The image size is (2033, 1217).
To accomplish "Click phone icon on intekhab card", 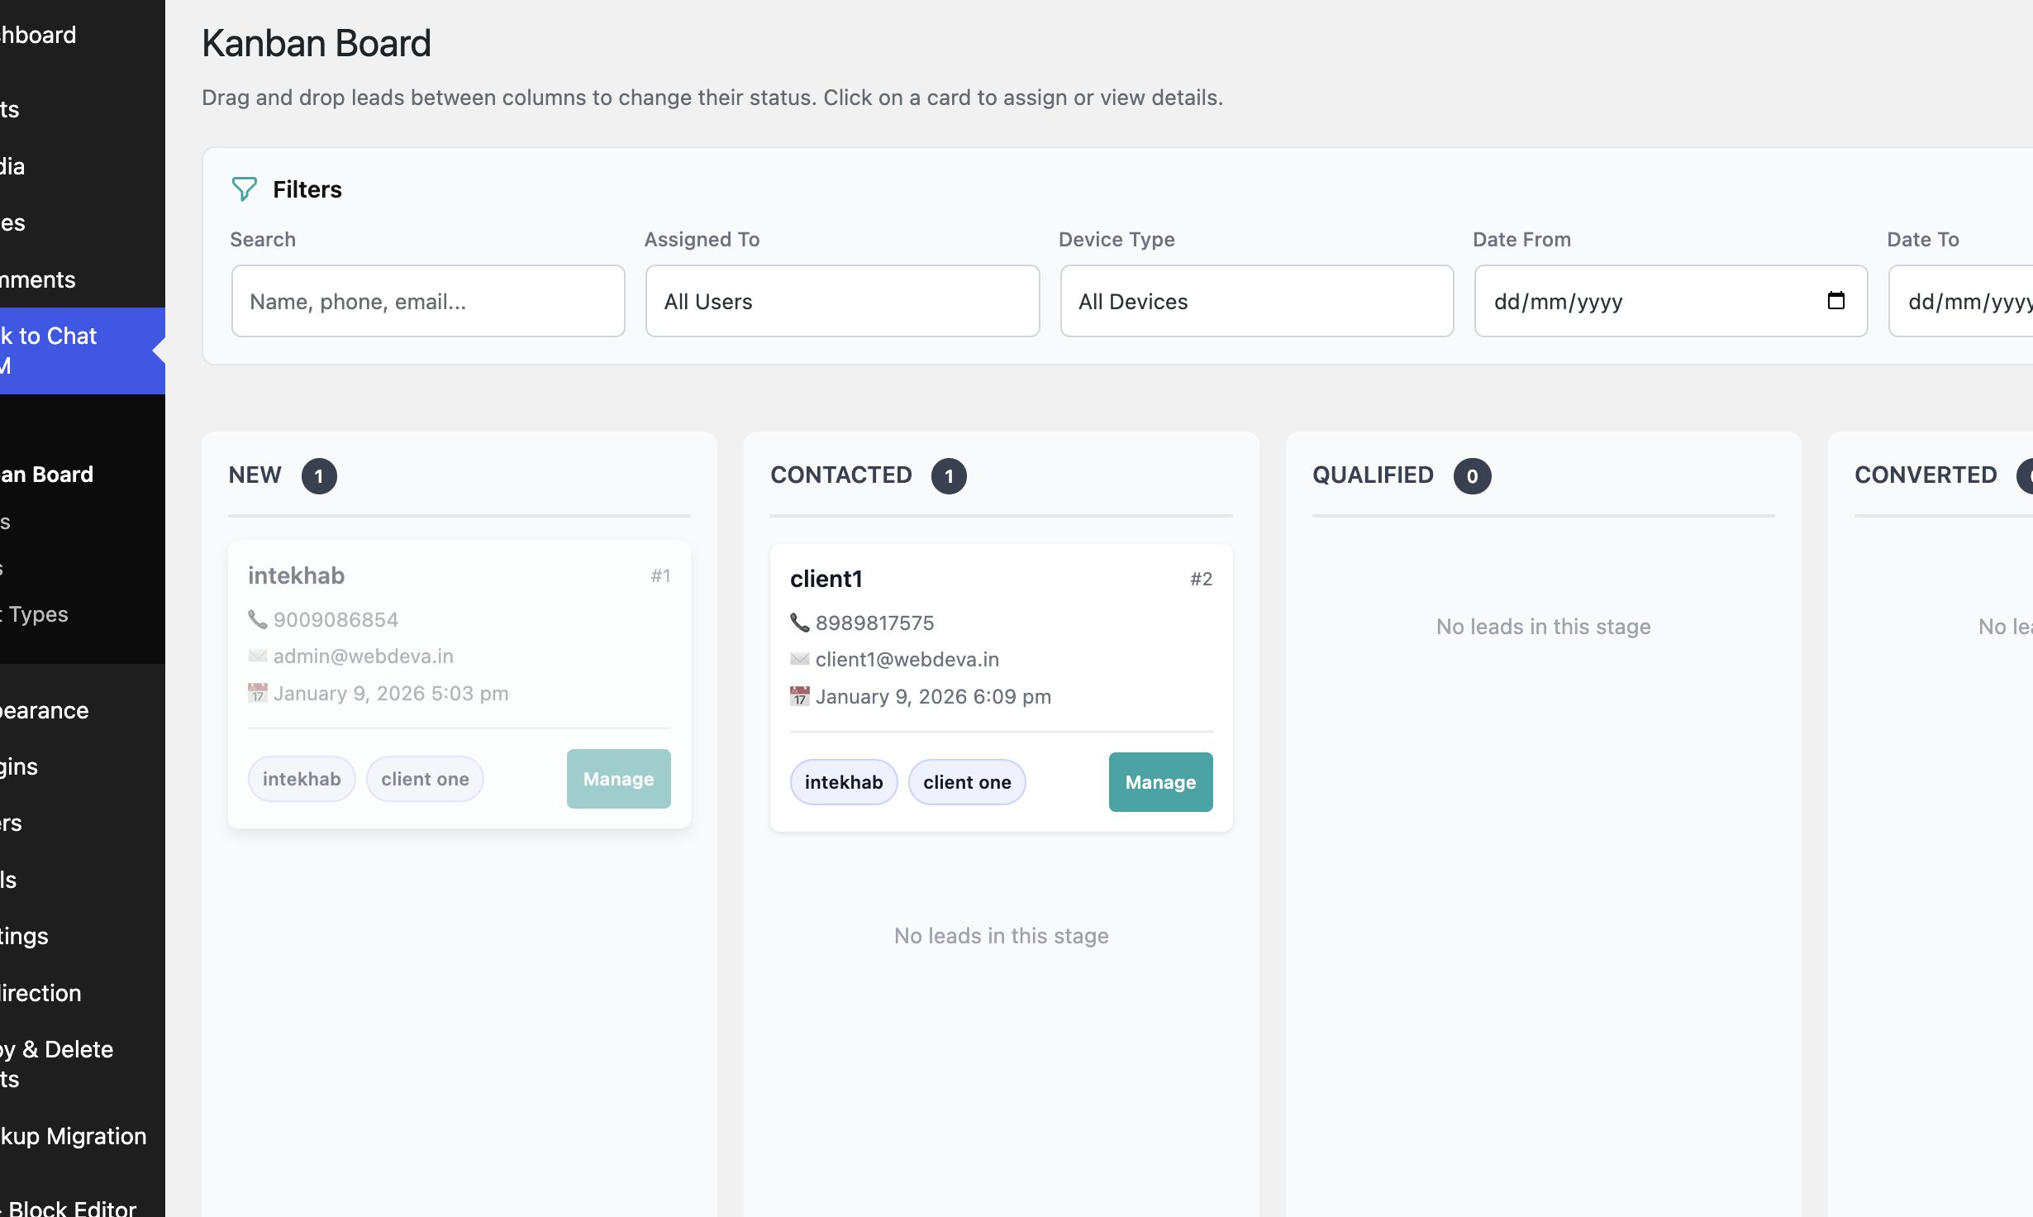I will tap(257, 619).
